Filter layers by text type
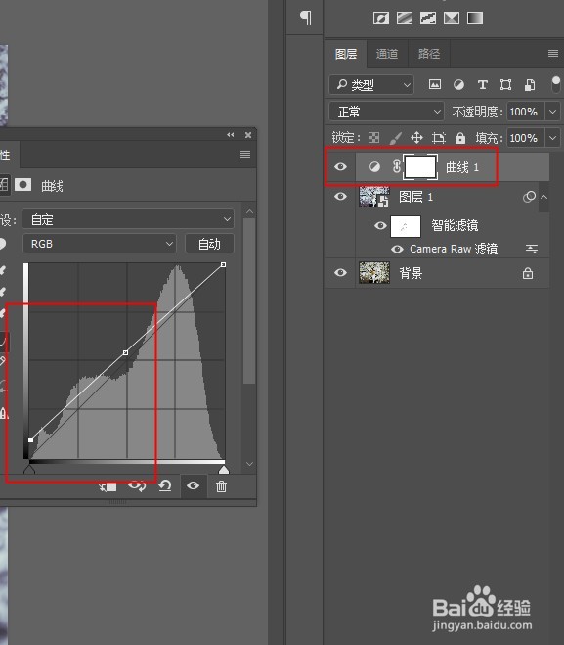The height and width of the screenshot is (645, 564). point(482,85)
